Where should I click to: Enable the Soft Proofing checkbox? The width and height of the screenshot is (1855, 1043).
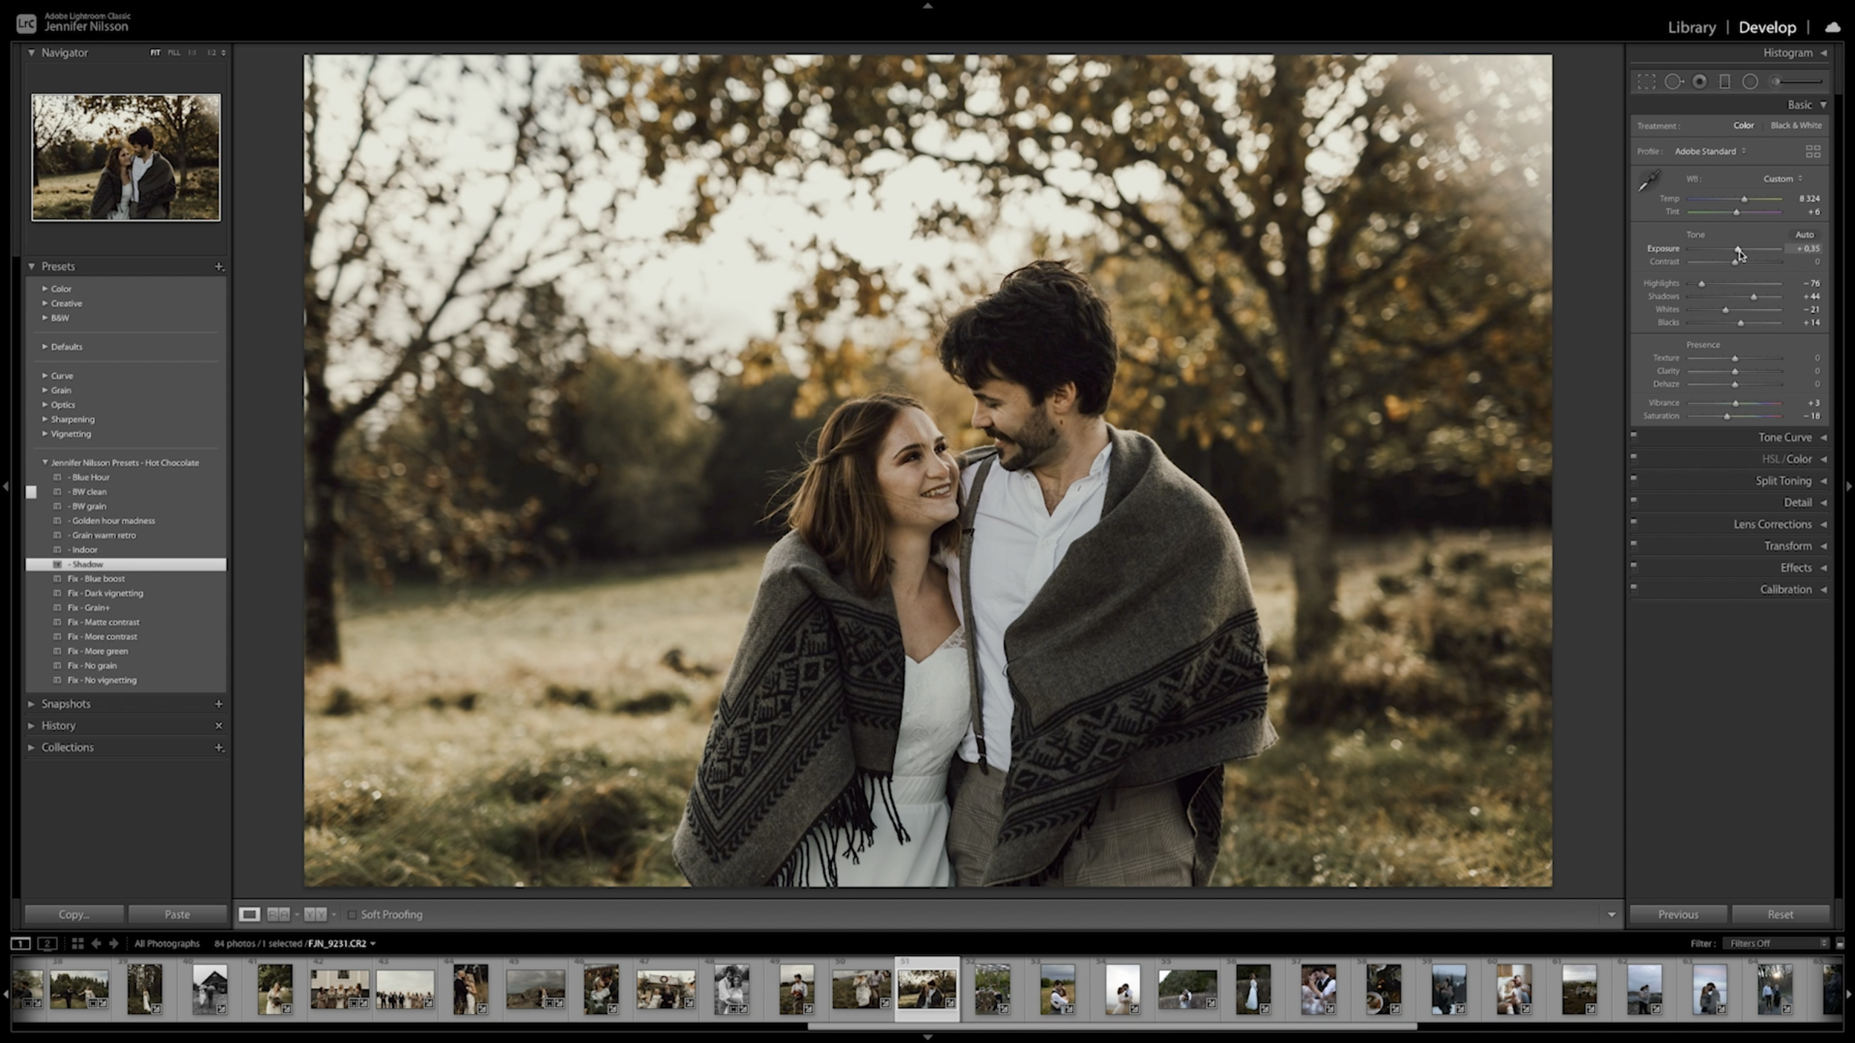point(352,915)
